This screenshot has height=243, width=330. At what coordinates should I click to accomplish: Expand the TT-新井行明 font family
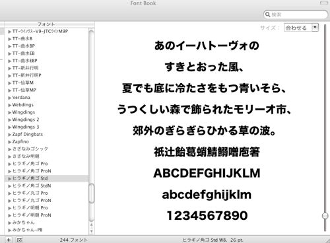click(x=9, y=68)
